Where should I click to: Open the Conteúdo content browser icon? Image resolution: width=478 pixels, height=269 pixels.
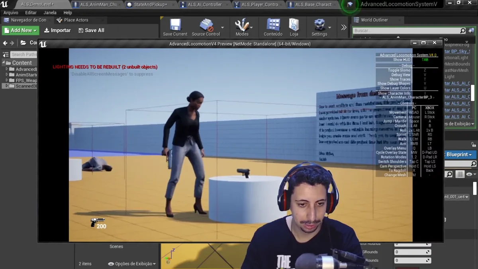coord(273,27)
